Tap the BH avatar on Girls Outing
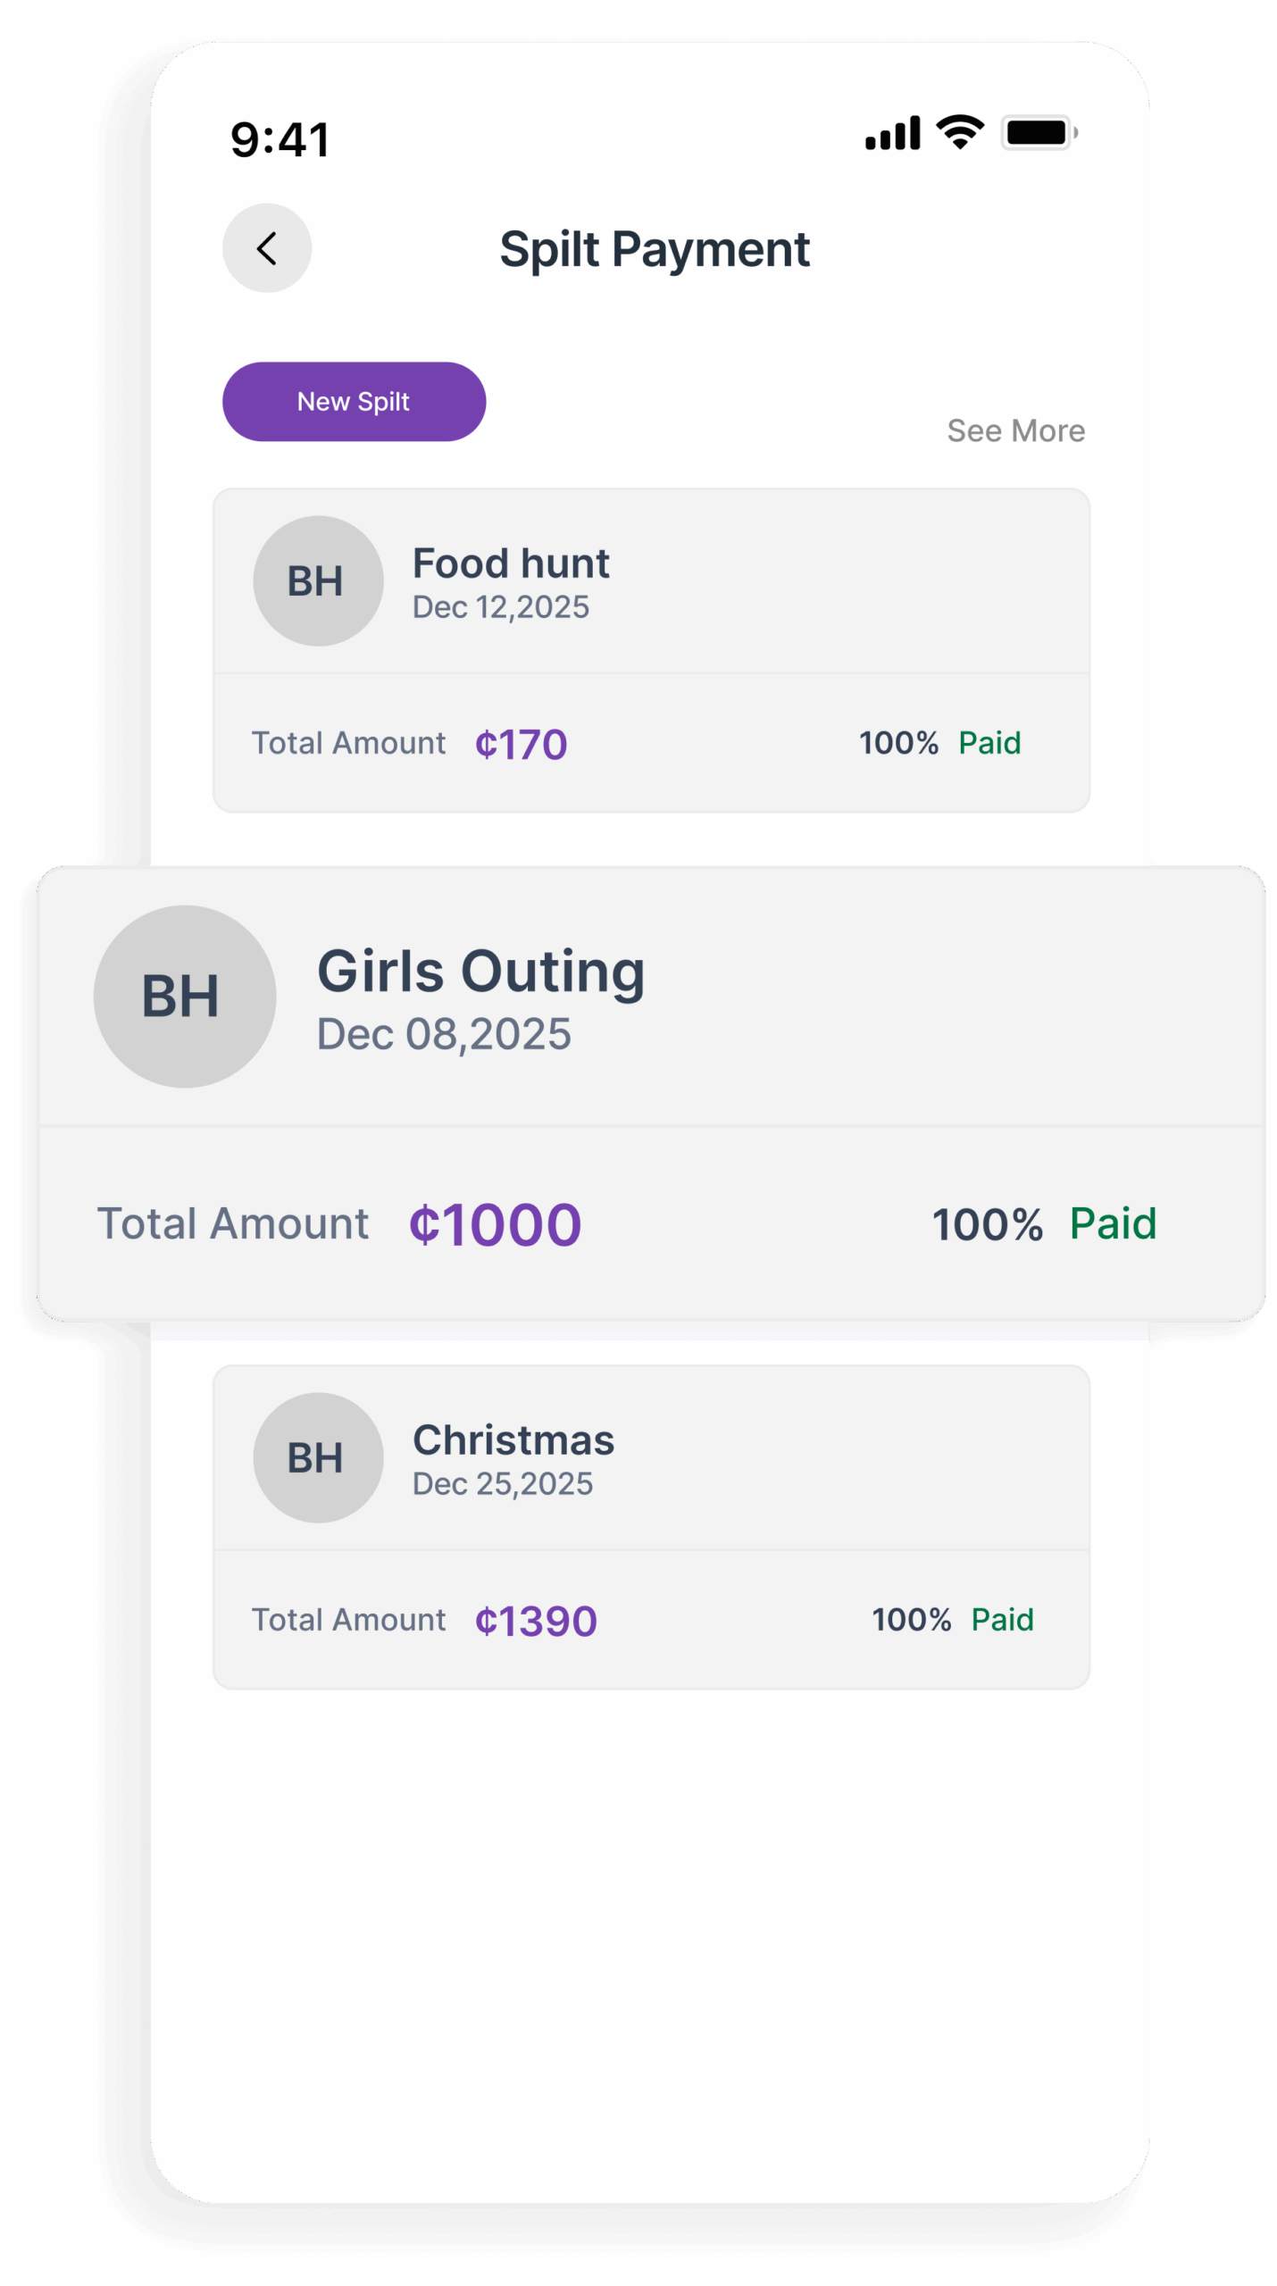Viewport: 1277px width, 2286px height. pyautogui.click(x=185, y=997)
